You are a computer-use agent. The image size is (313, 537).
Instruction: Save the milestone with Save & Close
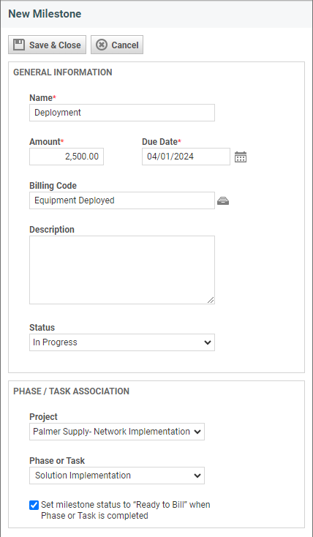pyautogui.click(x=48, y=45)
